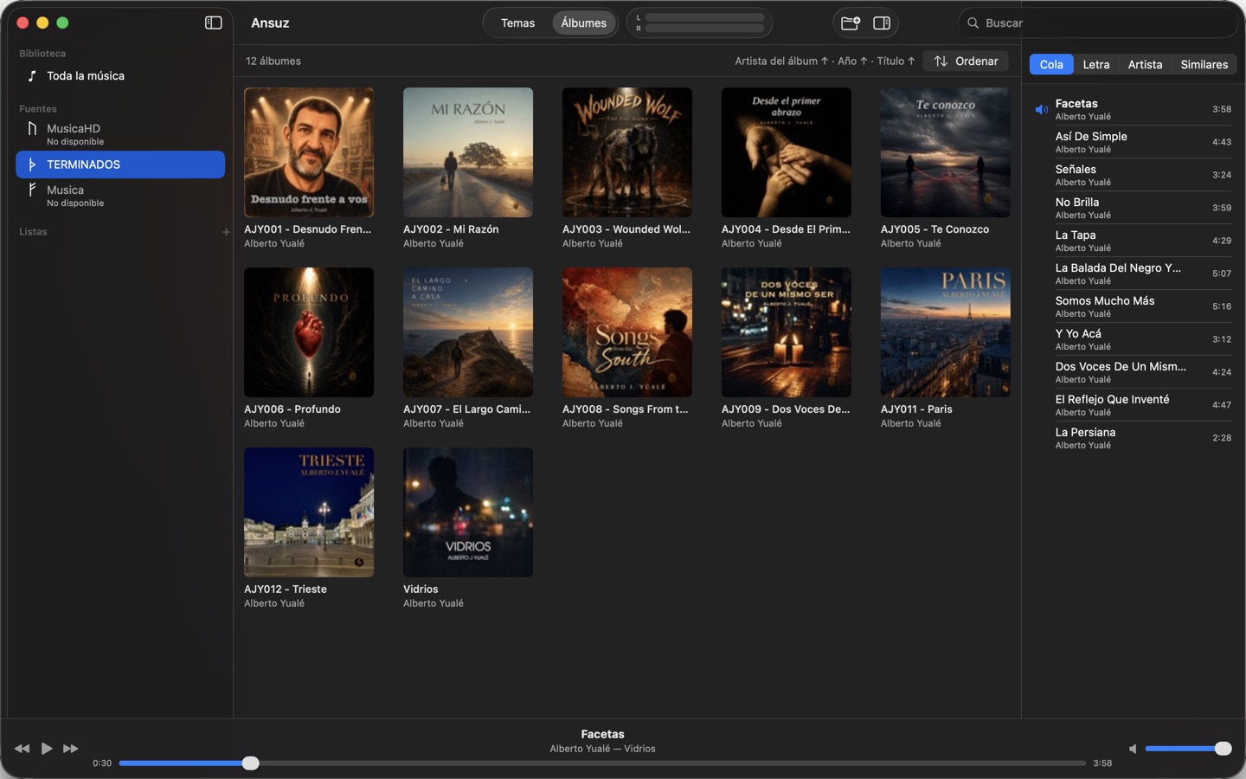Click the 12 álbumes count label
Screen dimensions: 1246x779
tap(273, 61)
